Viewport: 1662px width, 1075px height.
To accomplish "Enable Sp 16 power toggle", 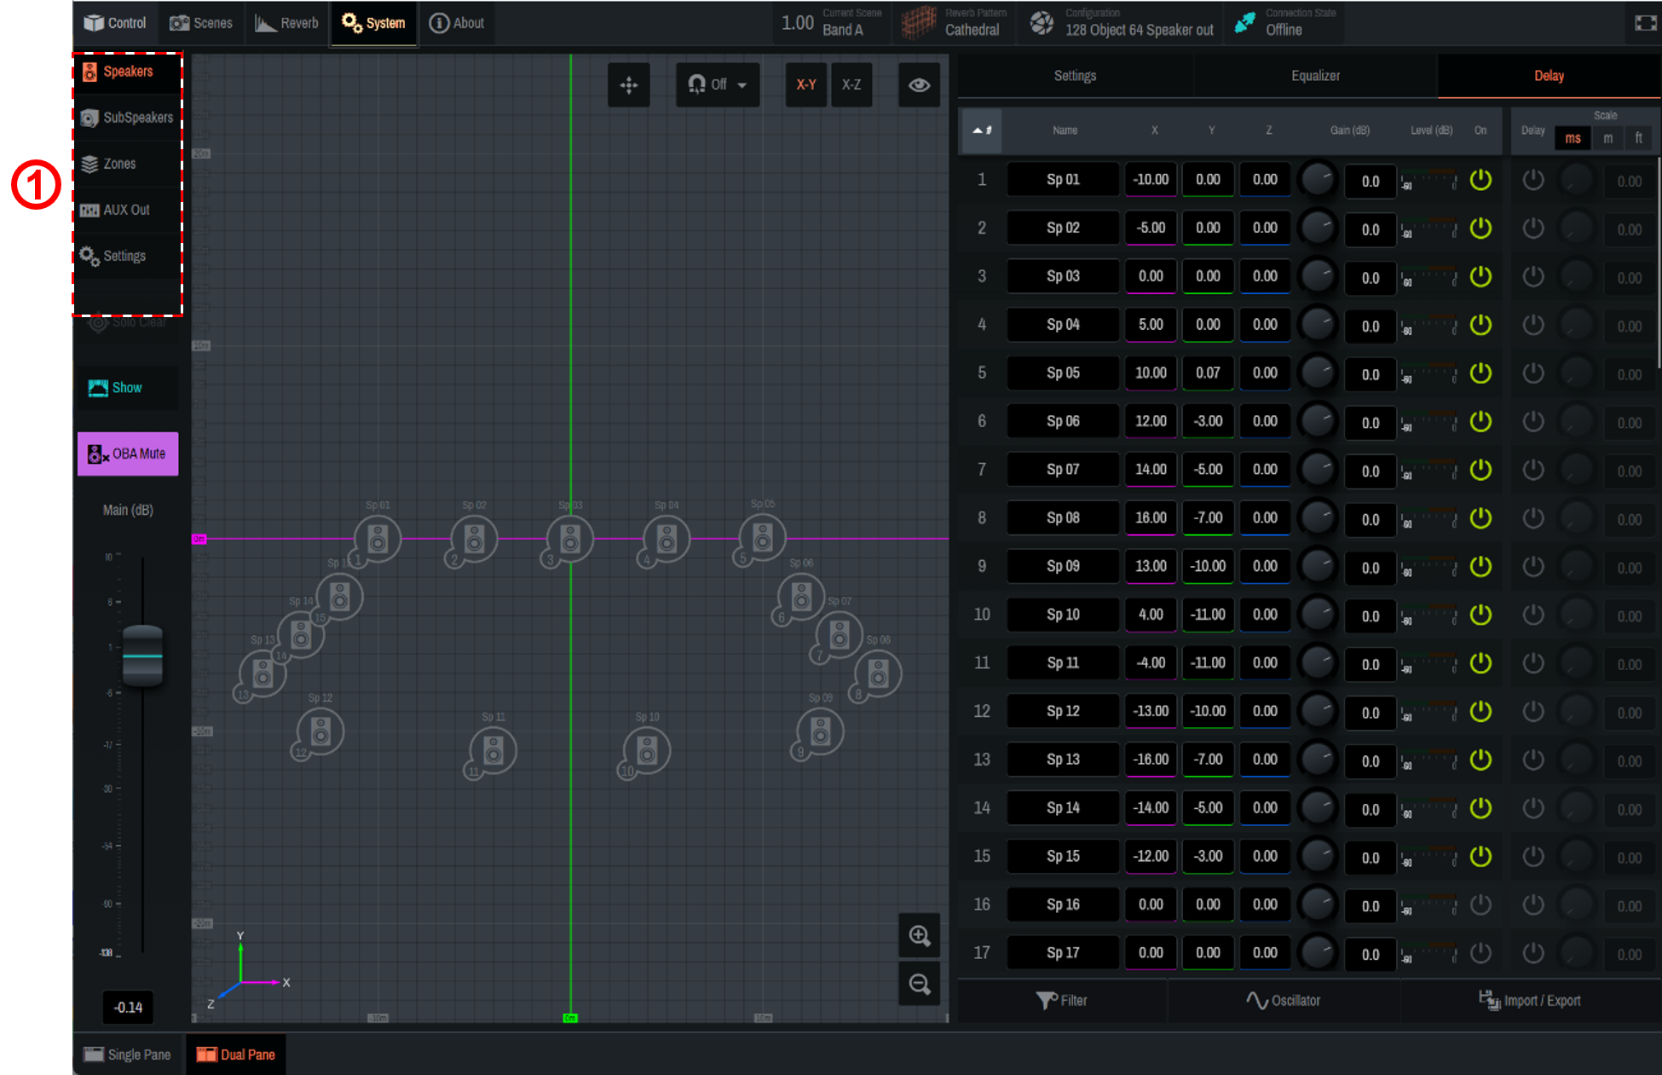I will (x=1480, y=905).
